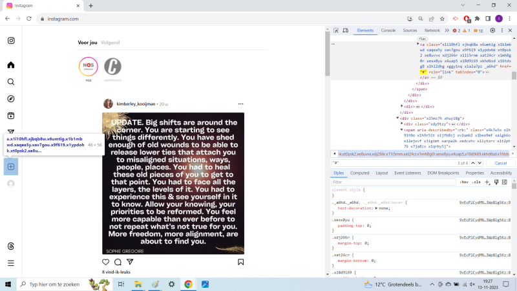Go to Home in the Instagram sidebar

[x=11, y=65]
